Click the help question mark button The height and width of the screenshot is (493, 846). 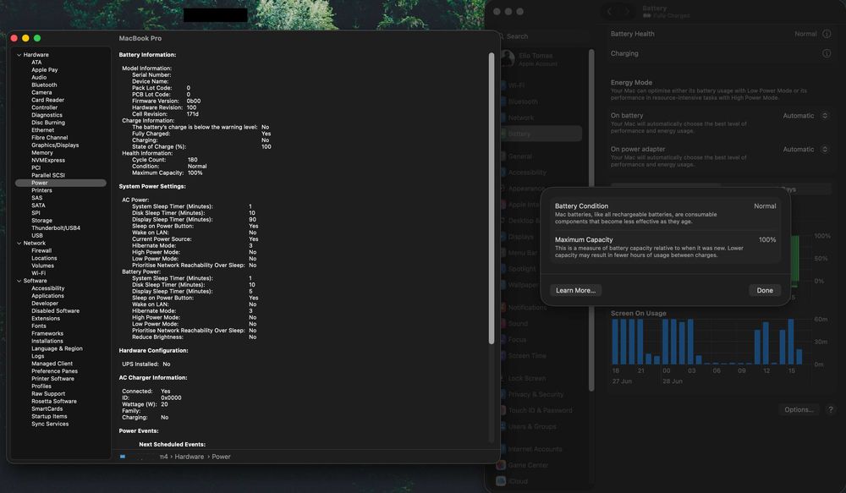831,410
